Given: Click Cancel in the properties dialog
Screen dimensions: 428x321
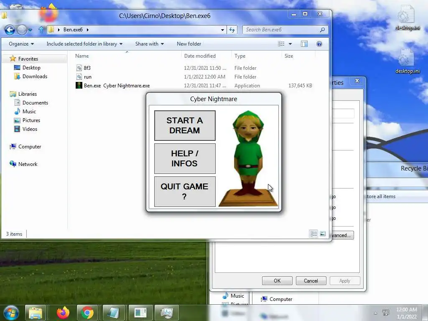Looking at the screenshot, I should (x=311, y=280).
